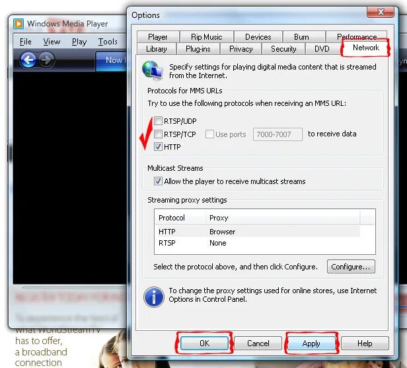Switch to the Library tab
Image resolution: width=407 pixels, height=368 pixels.
pos(156,48)
